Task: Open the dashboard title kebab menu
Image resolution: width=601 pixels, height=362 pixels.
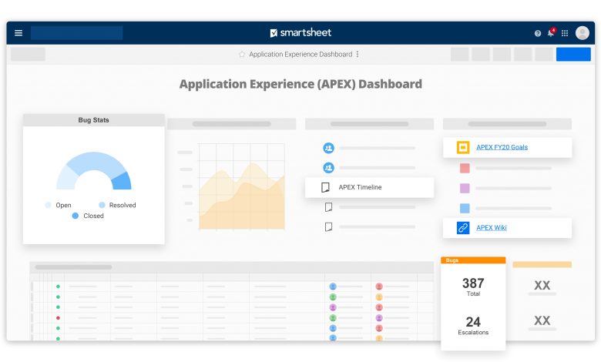Action: (358, 55)
